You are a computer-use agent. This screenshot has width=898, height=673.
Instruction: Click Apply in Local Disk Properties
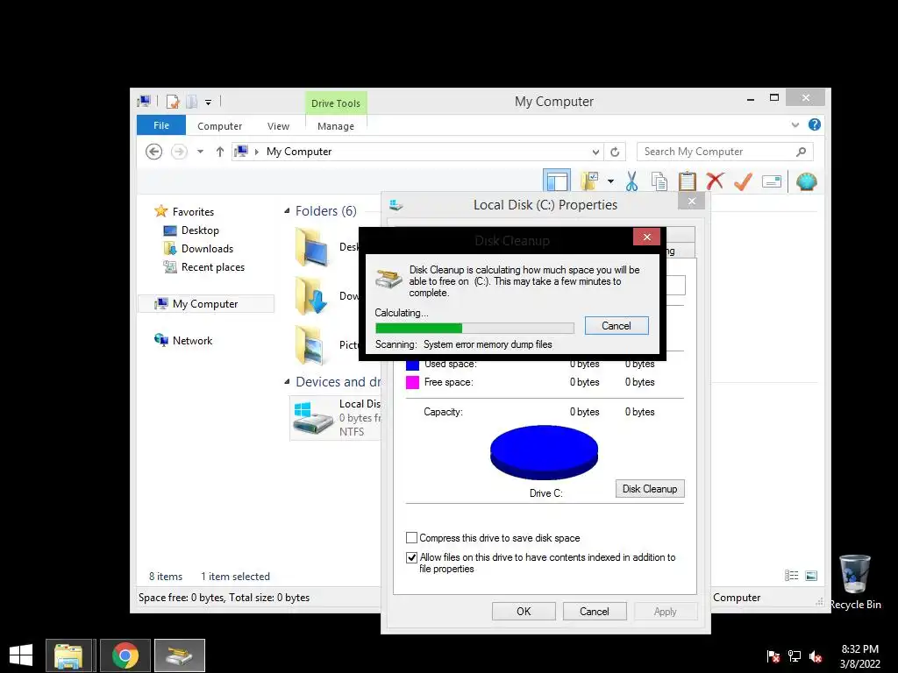(x=665, y=611)
